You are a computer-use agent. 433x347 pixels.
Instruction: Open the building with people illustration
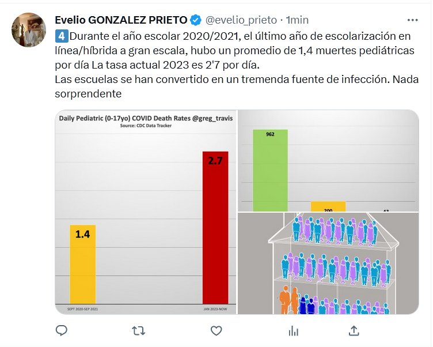tap(328, 263)
